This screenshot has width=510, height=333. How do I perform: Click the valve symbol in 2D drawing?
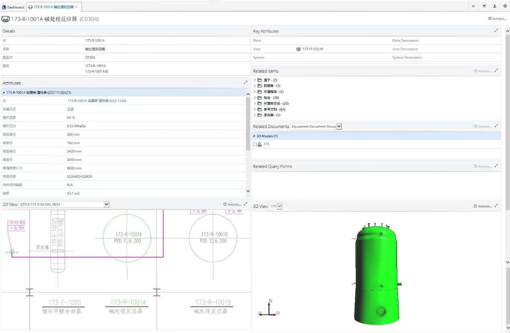(x=12, y=252)
